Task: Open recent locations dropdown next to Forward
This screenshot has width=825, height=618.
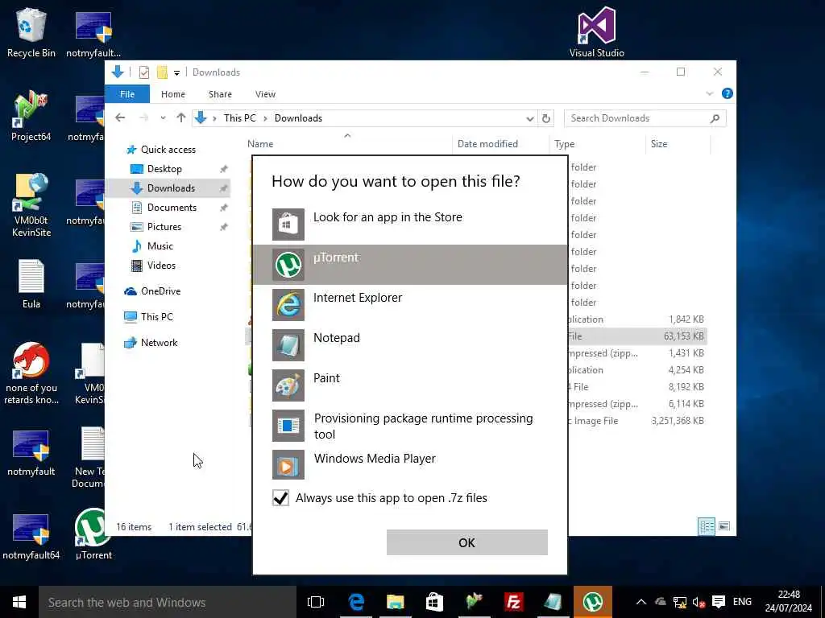Action: [x=163, y=118]
